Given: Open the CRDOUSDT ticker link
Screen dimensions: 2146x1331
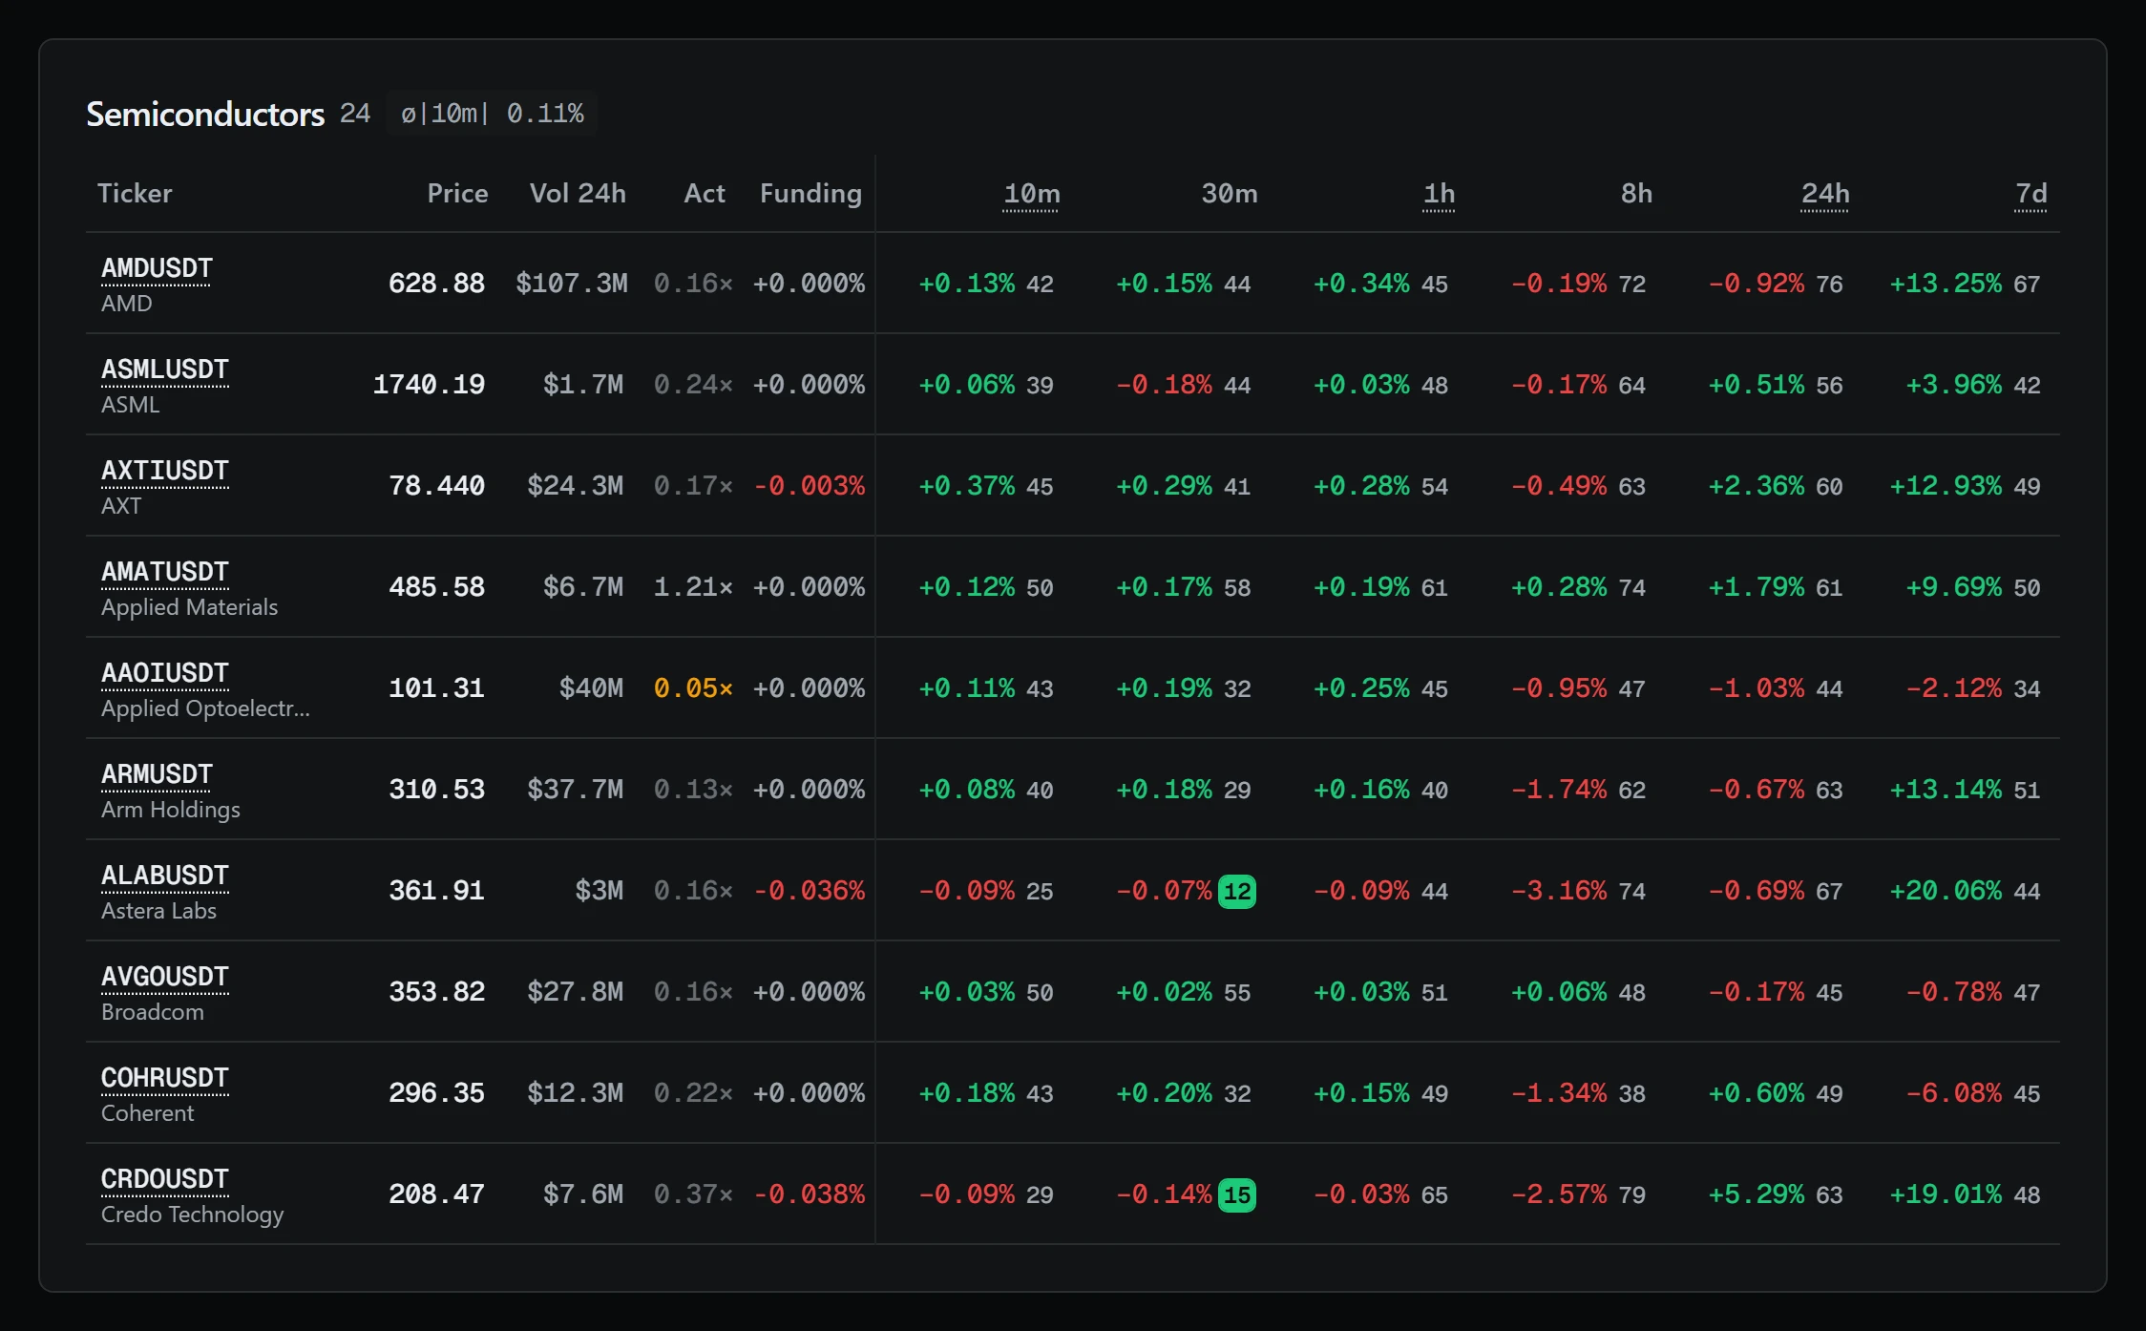Looking at the screenshot, I should point(164,1179).
